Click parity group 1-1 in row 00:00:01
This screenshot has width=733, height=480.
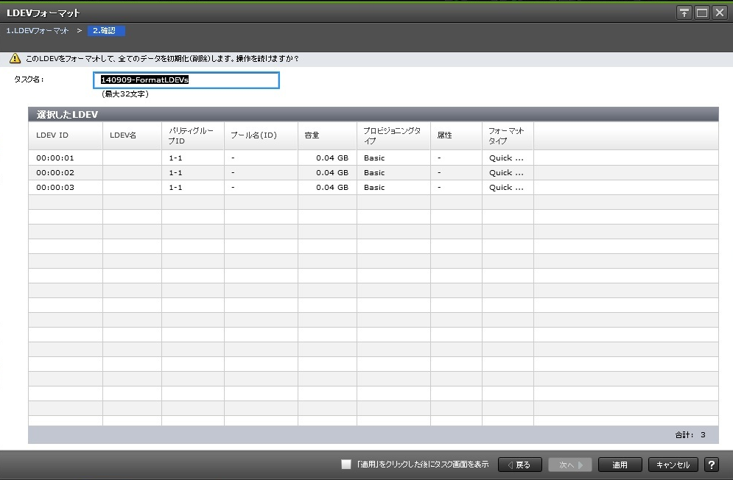[176, 158]
